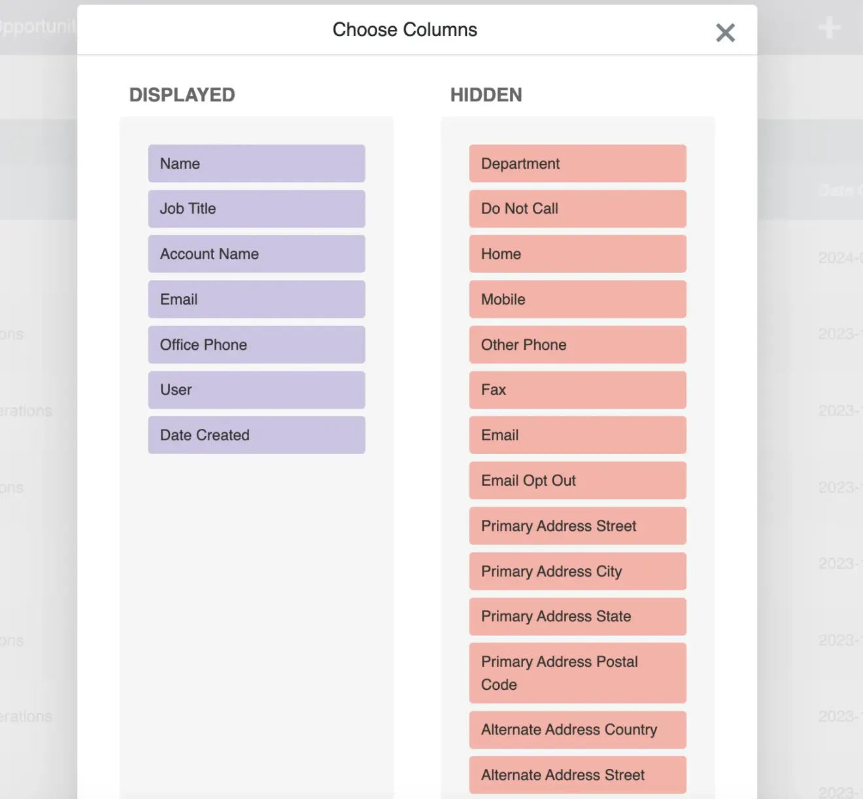This screenshot has height=799, width=863.
Task: Select the Home column under Hidden
Action: [x=577, y=254]
